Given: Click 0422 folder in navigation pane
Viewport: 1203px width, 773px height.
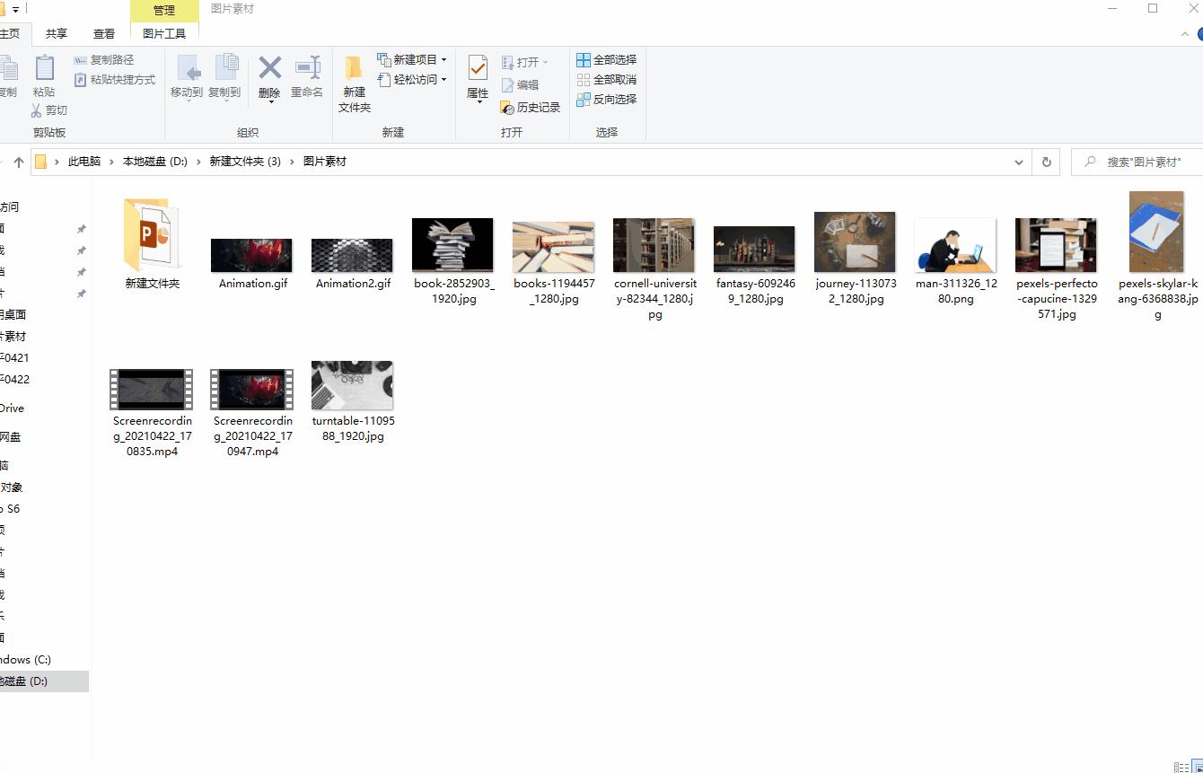Looking at the screenshot, I should (x=14, y=380).
